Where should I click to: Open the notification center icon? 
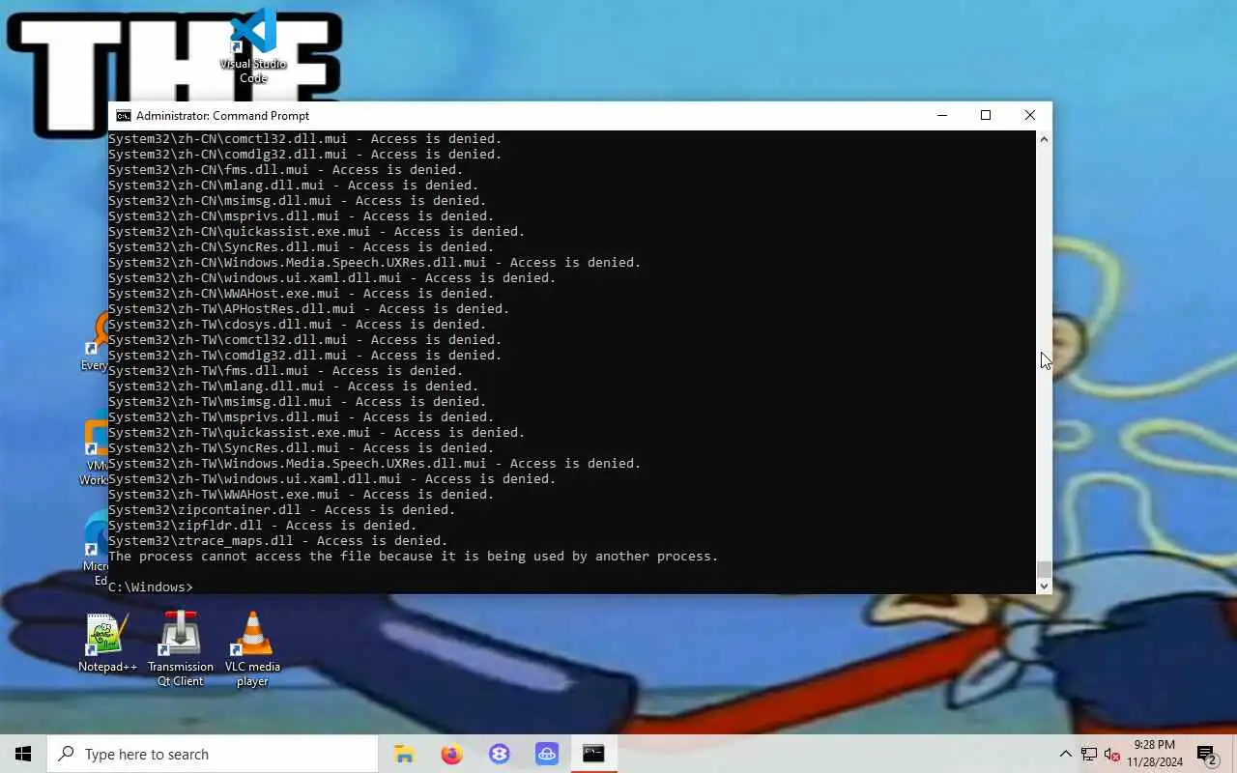click(x=1205, y=754)
